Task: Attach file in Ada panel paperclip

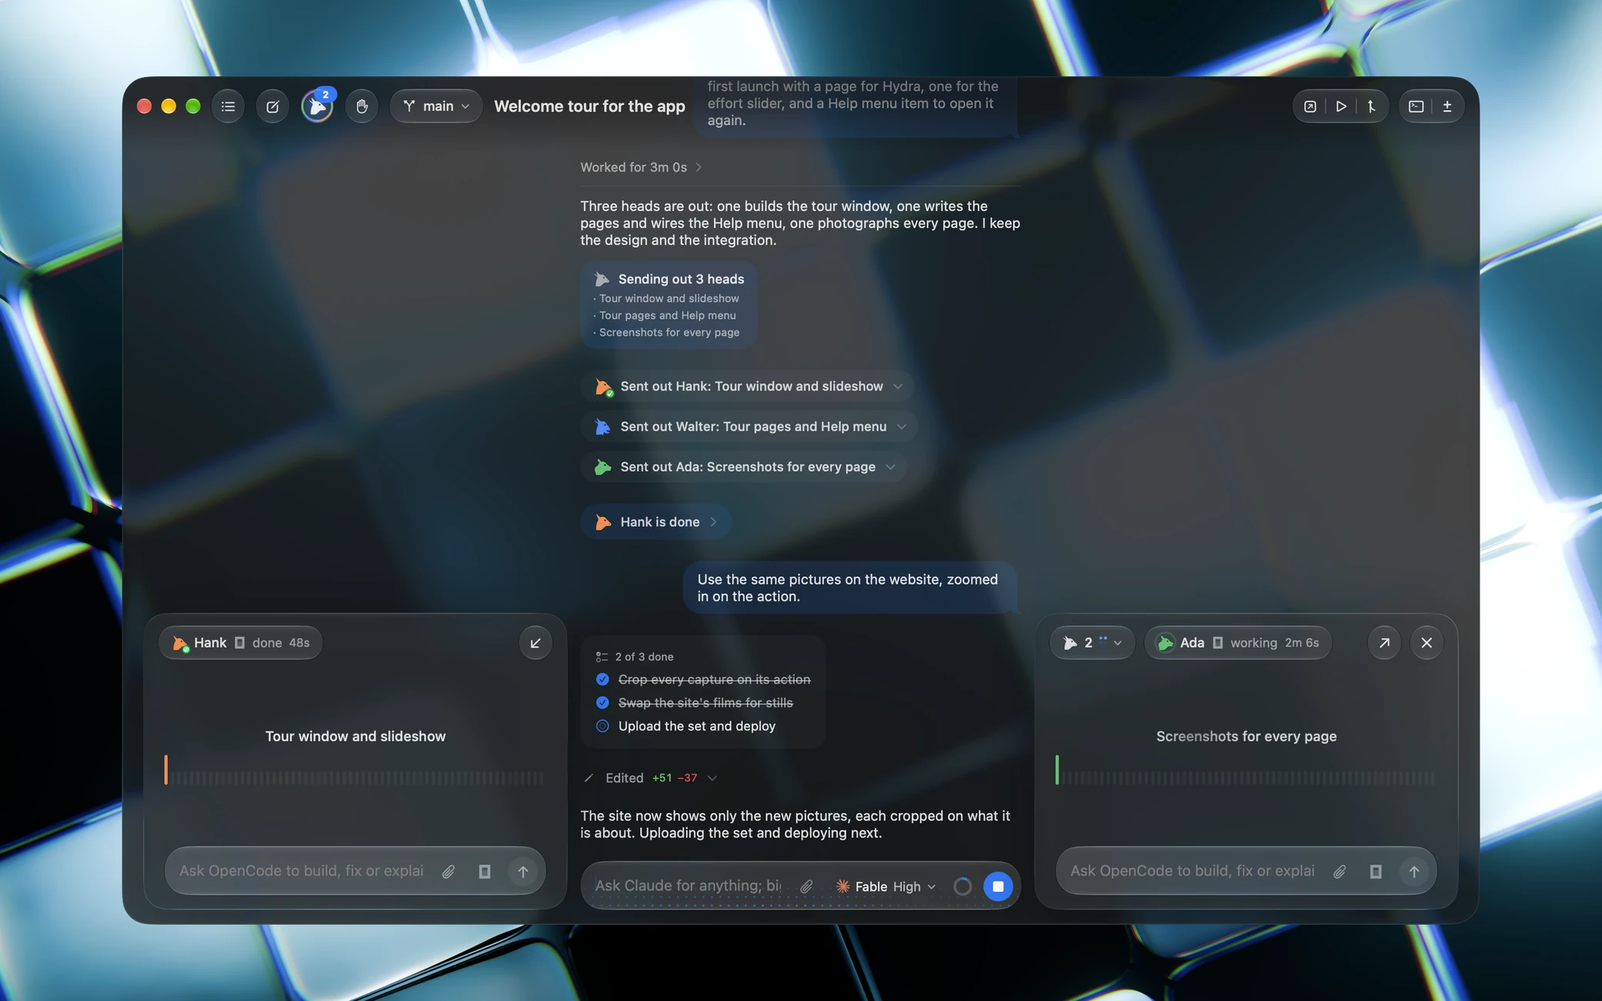Action: tap(1339, 872)
